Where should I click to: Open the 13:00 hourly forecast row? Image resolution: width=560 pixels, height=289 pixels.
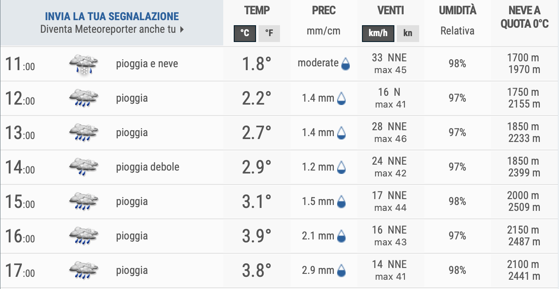[20, 133]
